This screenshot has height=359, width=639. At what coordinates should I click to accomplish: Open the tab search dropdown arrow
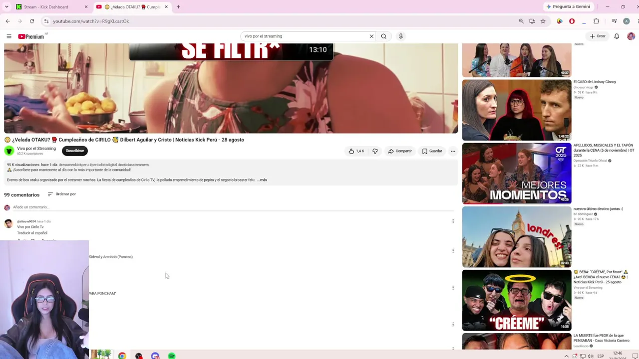click(x=6, y=7)
